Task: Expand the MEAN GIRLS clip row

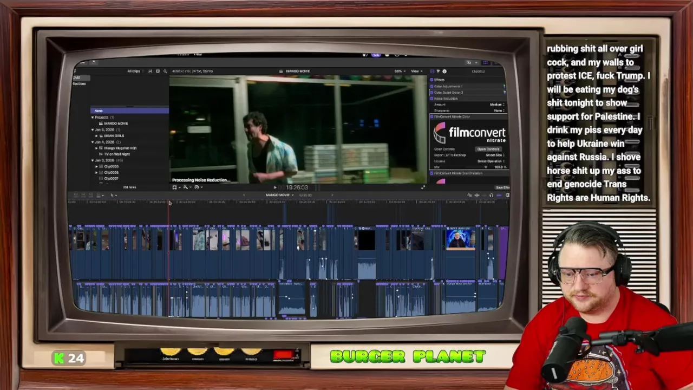Action: click(x=96, y=135)
